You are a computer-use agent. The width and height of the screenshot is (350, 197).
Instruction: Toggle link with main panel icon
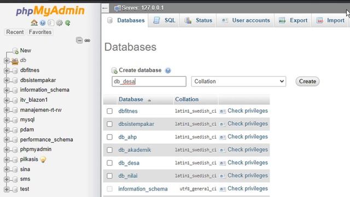coord(87,40)
